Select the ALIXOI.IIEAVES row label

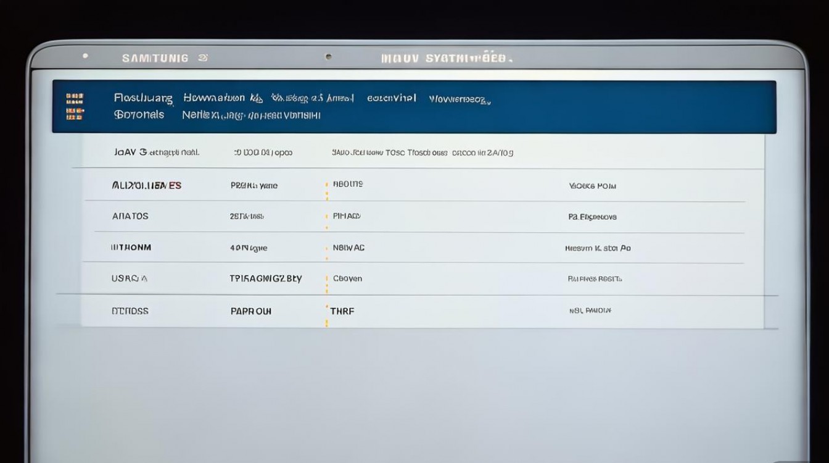(147, 185)
